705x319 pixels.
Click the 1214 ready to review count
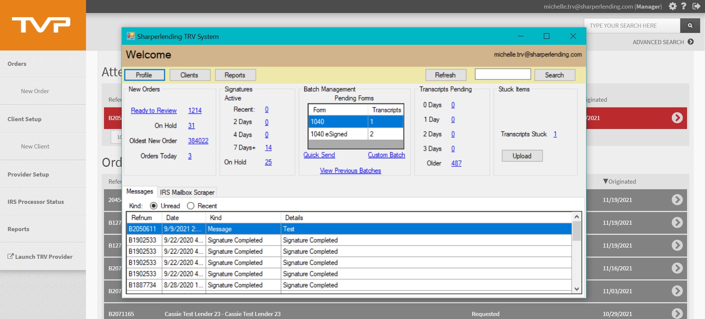[x=194, y=110]
